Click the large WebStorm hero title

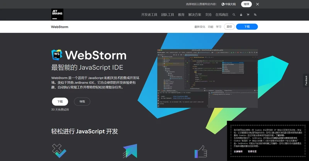(x=96, y=55)
